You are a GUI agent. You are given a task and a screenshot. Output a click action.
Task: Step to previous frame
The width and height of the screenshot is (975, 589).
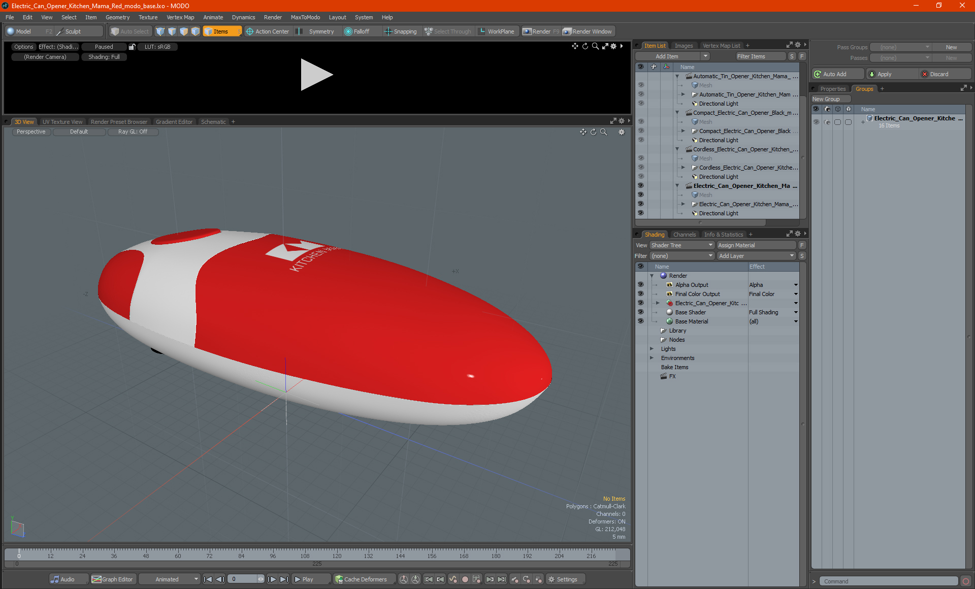(x=220, y=579)
